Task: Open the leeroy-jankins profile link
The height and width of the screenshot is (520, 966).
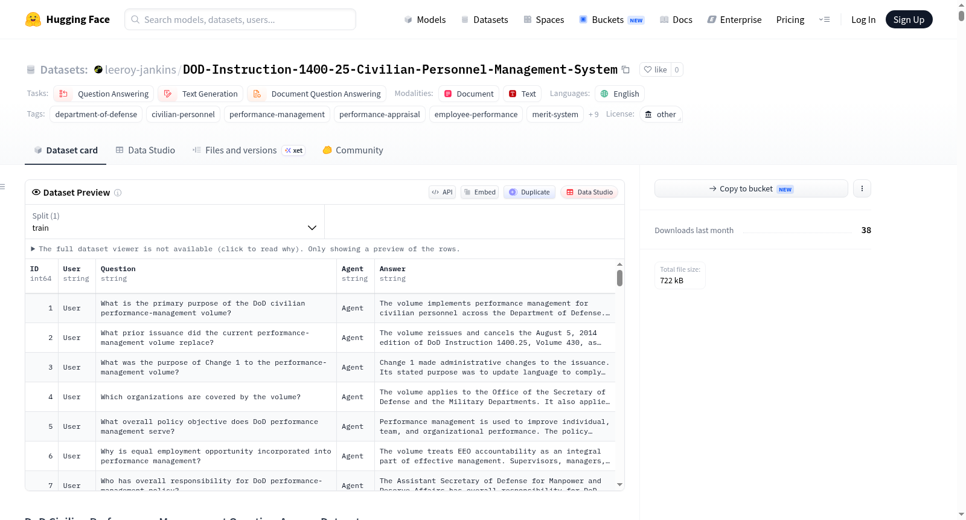Action: [141, 69]
